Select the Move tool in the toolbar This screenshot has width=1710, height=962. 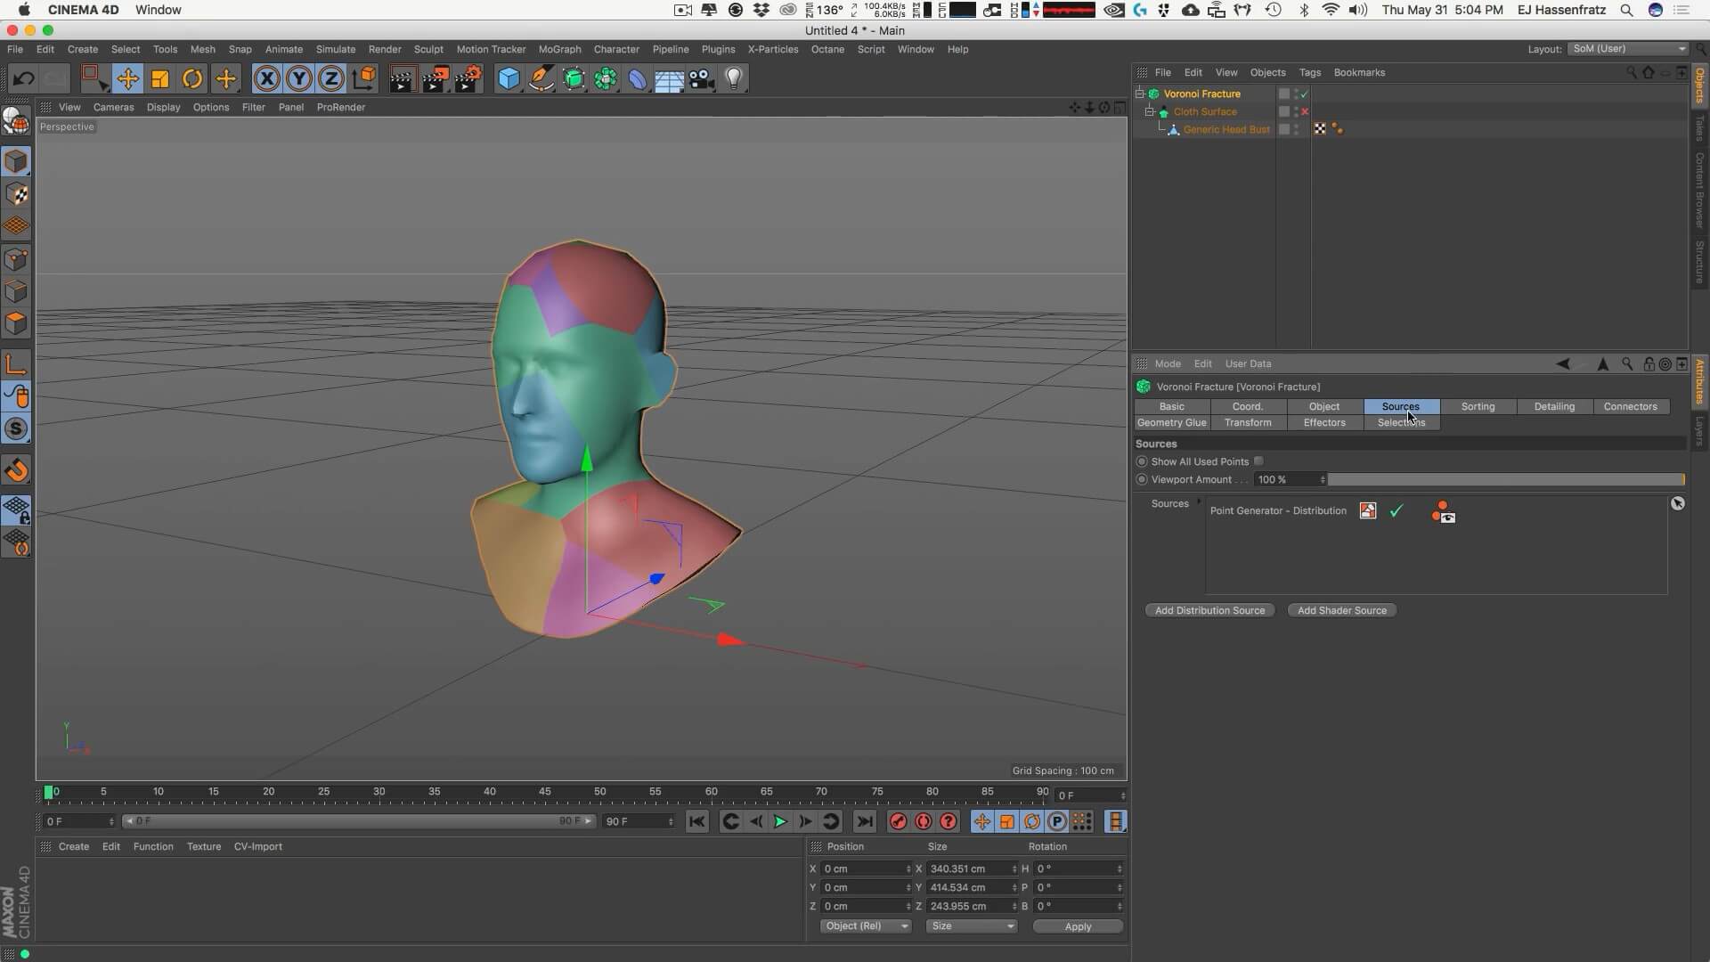[x=127, y=79]
